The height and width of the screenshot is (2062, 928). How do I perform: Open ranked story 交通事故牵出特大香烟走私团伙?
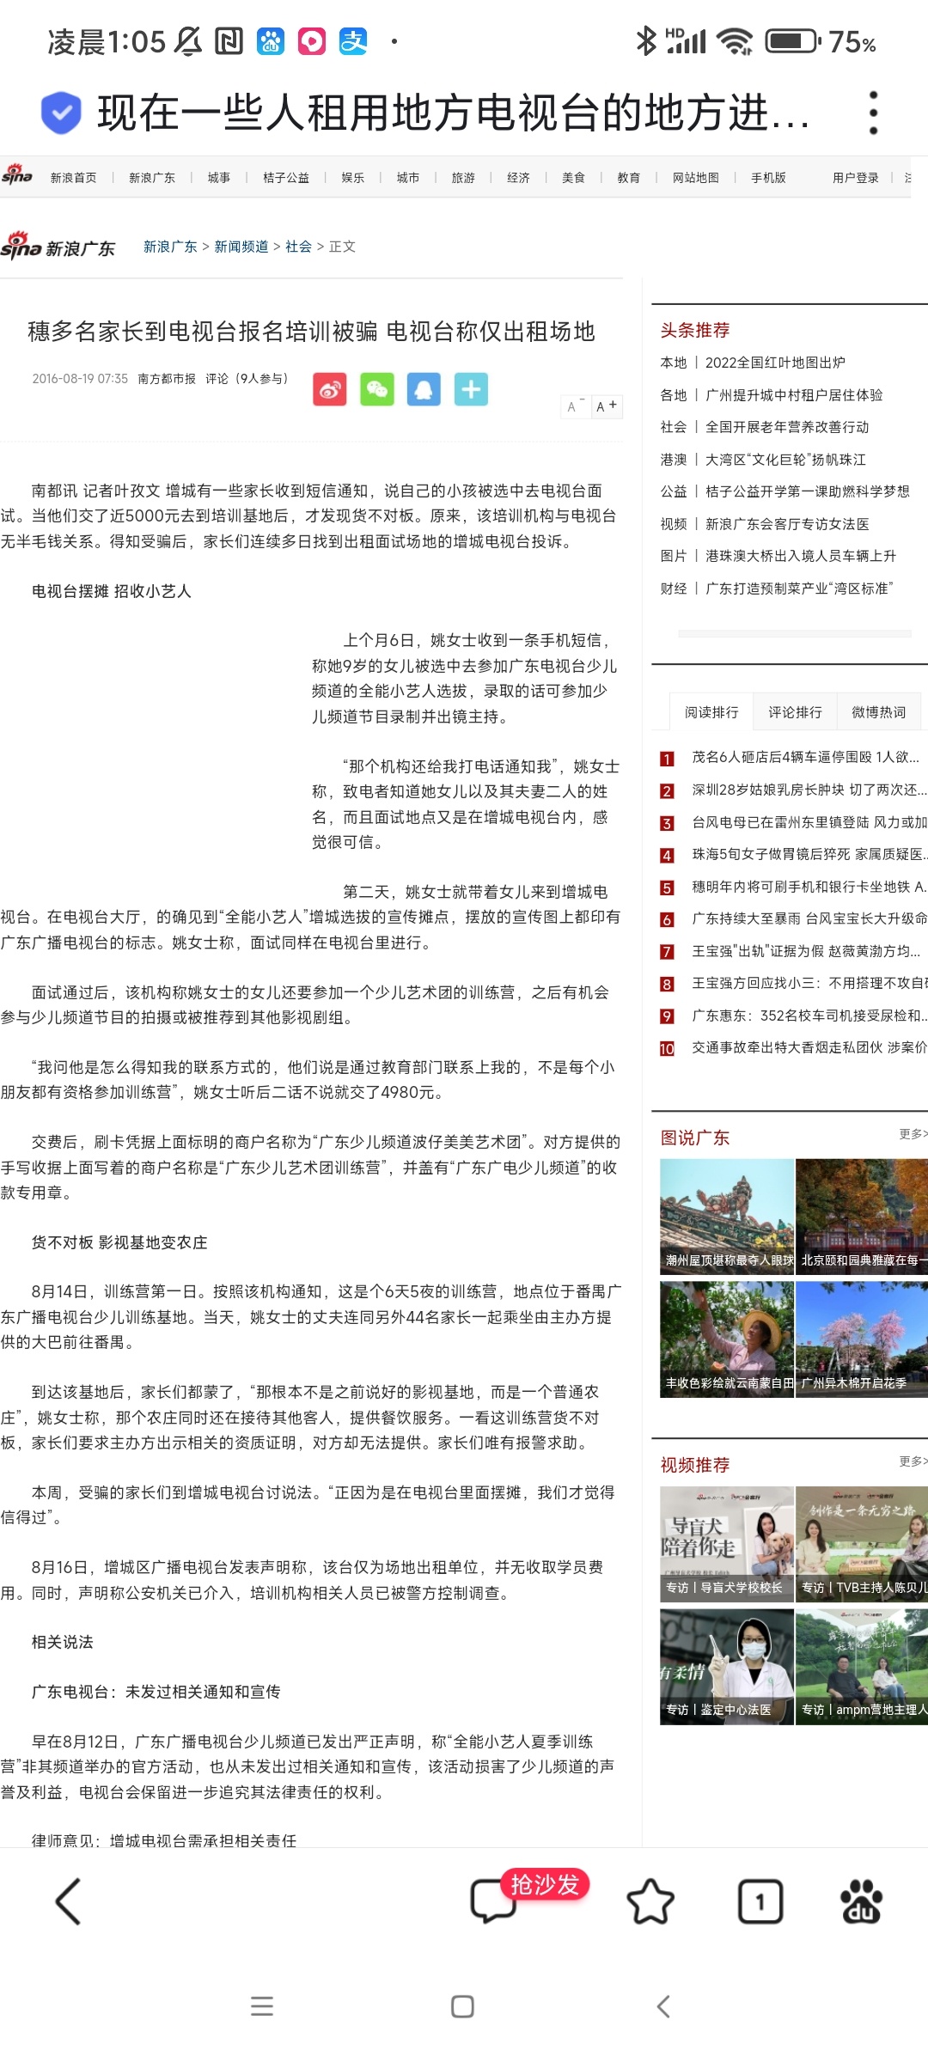pos(809,1047)
